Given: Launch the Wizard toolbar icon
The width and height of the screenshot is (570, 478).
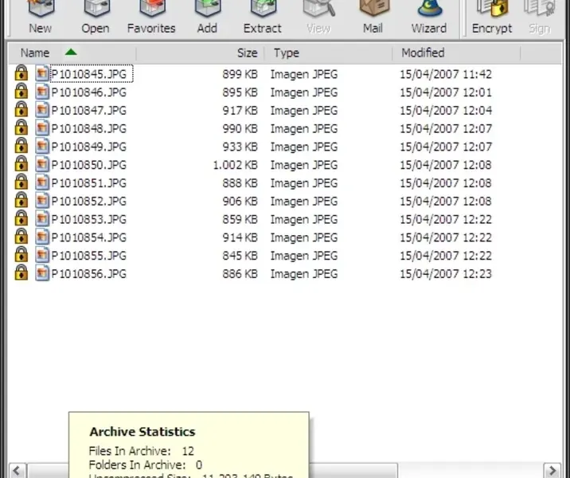Looking at the screenshot, I should (429, 17).
